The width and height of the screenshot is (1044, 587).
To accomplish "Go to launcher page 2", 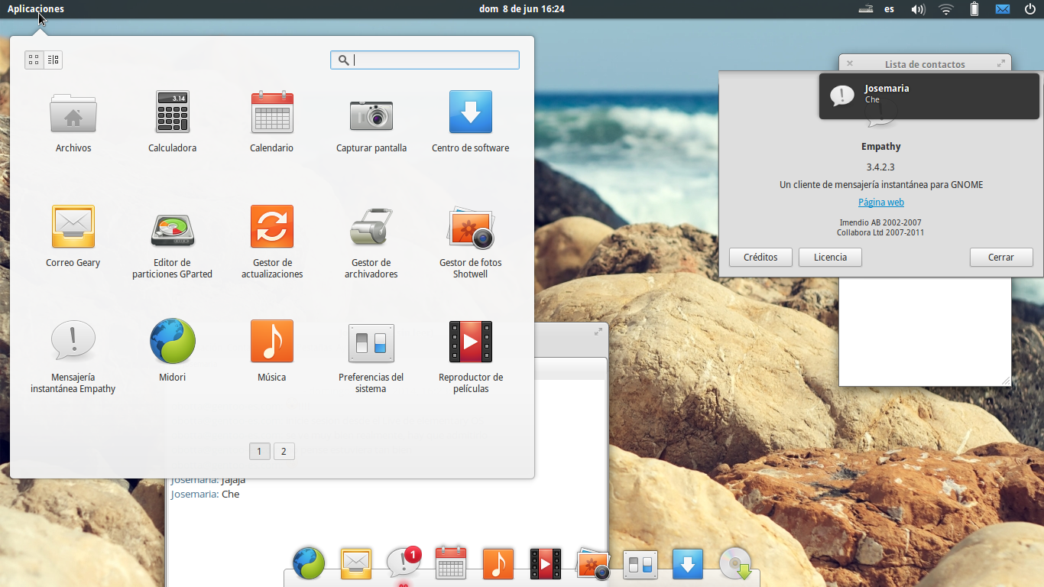I will pyautogui.click(x=284, y=452).
